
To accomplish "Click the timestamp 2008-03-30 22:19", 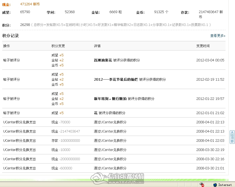I will 210,150.
